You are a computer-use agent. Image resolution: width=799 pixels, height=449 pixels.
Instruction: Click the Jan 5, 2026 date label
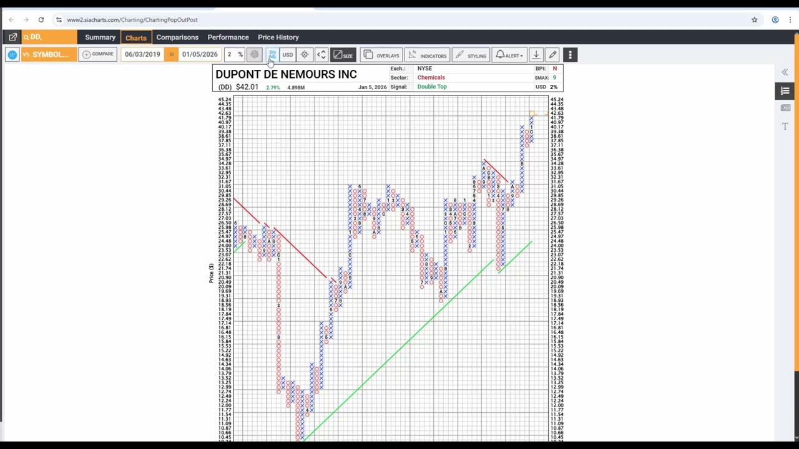(373, 87)
